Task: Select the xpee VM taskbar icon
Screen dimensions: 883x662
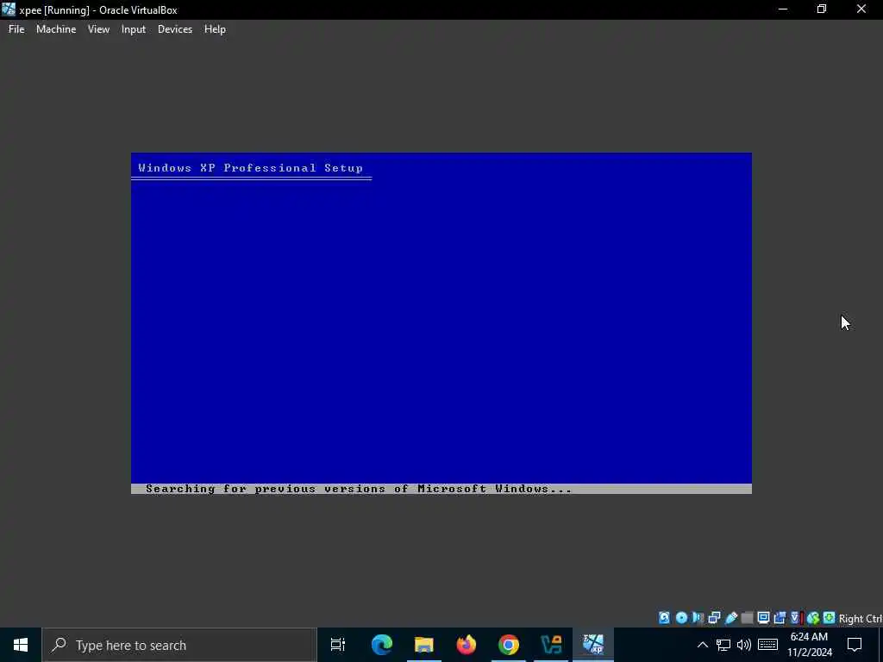Action: point(593,645)
